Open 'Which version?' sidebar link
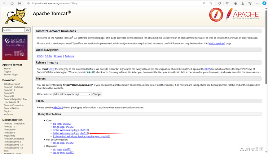Viewport: 268px width, 154px height. coord(12,84)
